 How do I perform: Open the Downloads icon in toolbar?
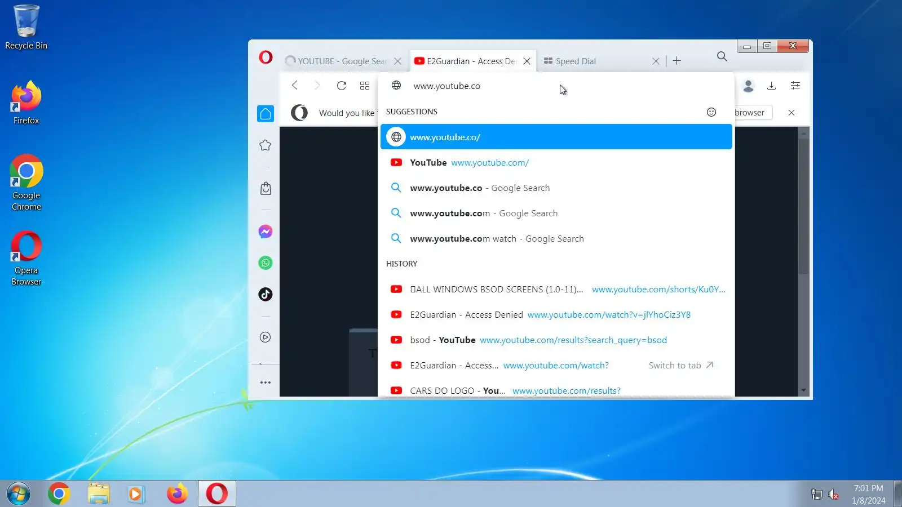click(x=772, y=86)
